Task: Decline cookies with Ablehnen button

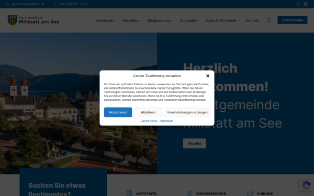Action: coord(148,112)
